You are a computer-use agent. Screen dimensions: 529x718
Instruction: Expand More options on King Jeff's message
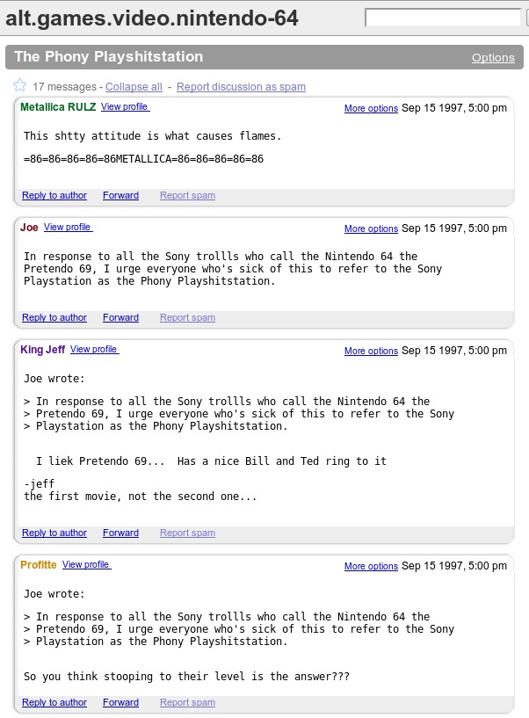[371, 352]
